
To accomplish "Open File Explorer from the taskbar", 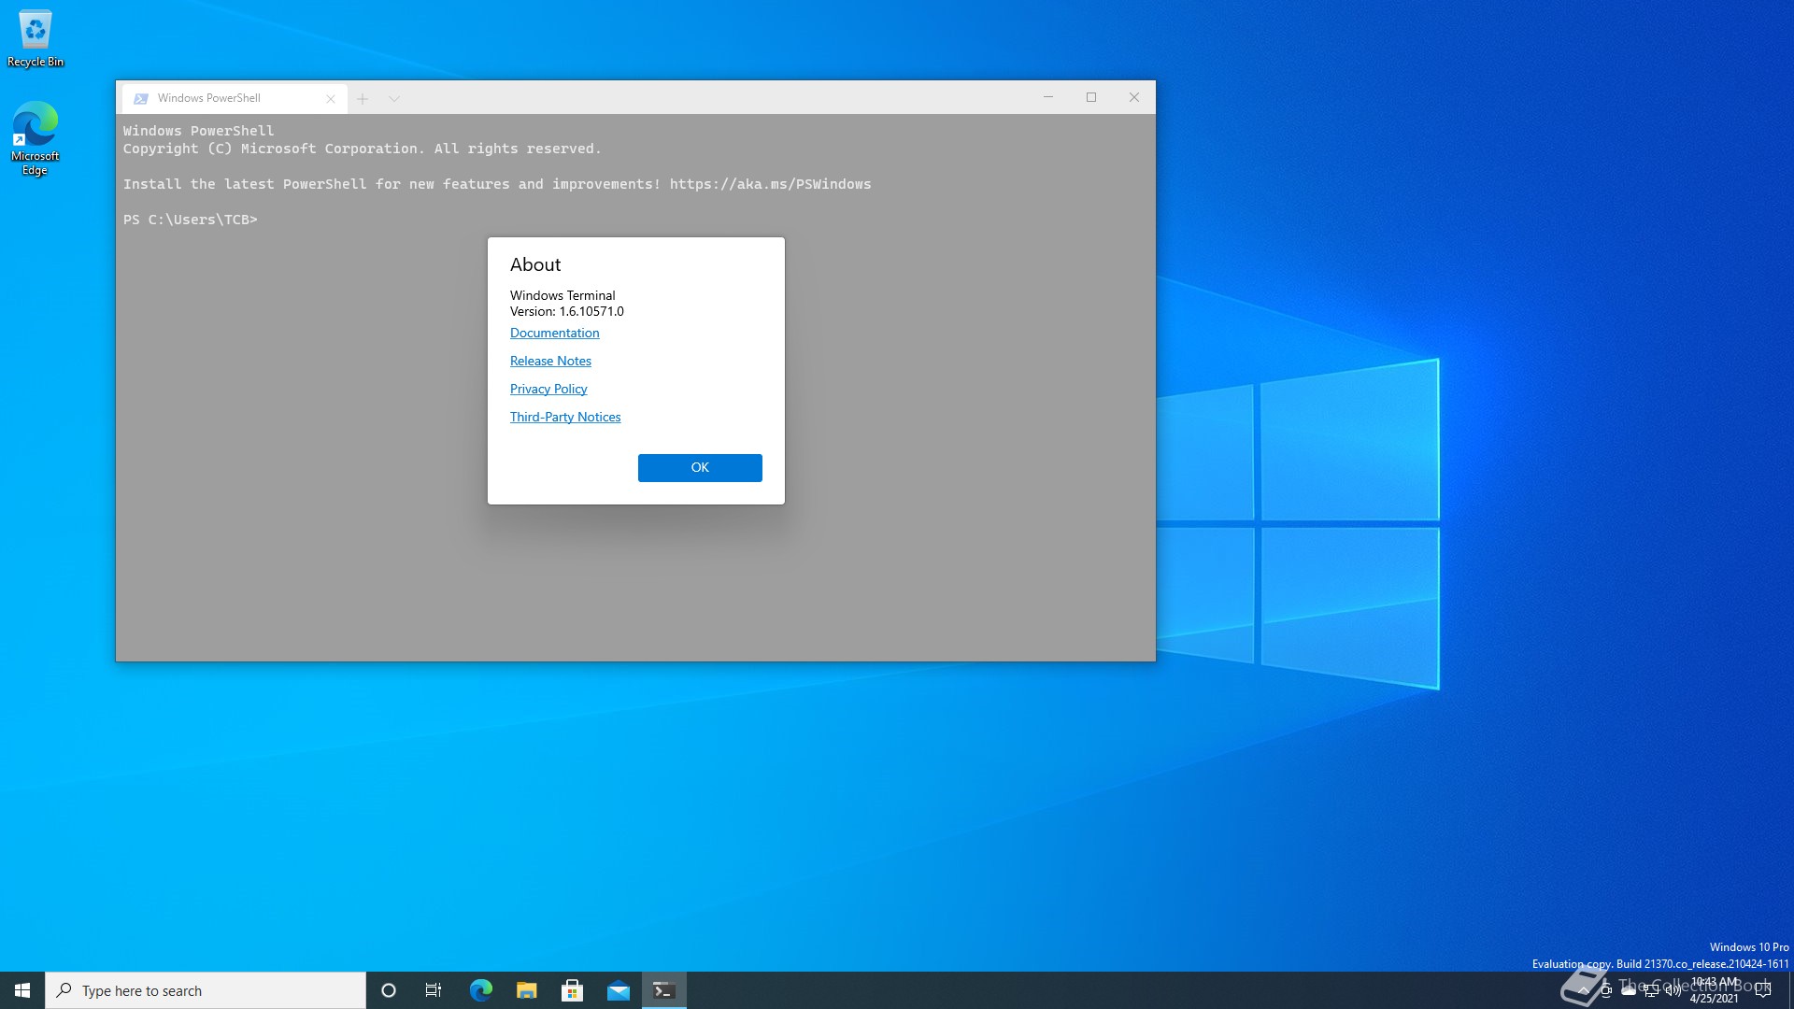I will (x=526, y=990).
